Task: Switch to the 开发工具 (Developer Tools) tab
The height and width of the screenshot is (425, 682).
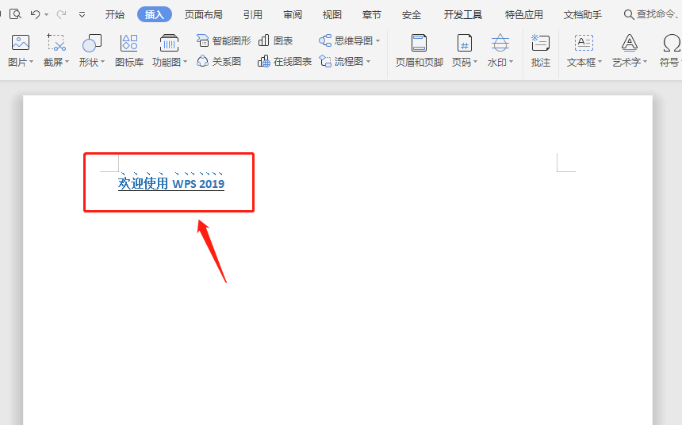Action: click(x=463, y=15)
